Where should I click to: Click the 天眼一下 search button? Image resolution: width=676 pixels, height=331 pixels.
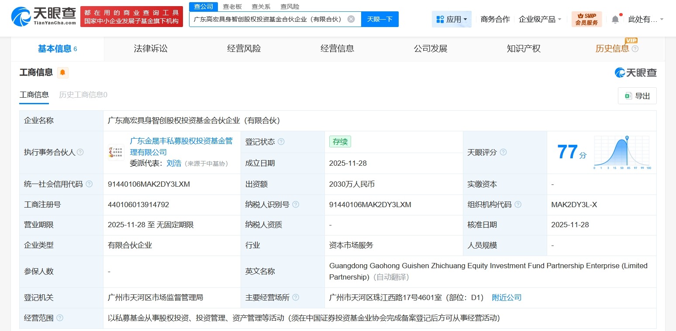(379, 19)
